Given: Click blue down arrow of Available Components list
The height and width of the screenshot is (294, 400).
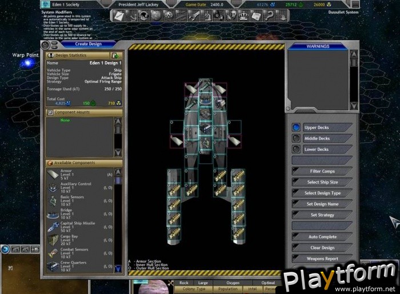Looking at the screenshot, I should 118,268.
